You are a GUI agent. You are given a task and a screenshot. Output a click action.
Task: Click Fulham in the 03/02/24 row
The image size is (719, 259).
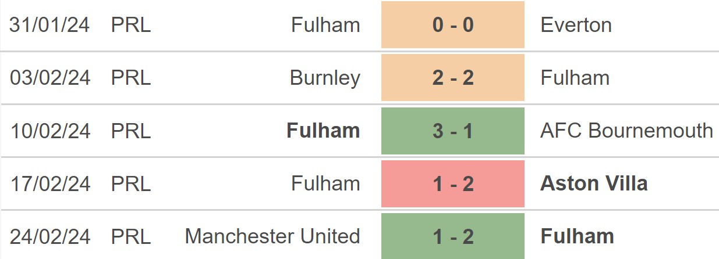coord(575,78)
